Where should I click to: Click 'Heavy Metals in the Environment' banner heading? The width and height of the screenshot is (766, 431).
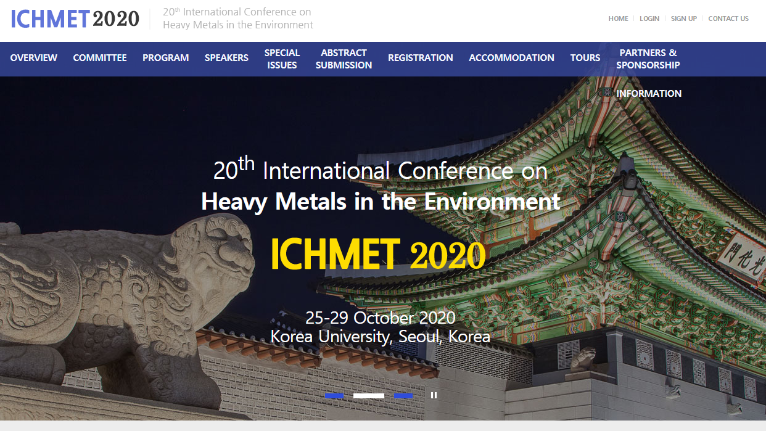coord(381,202)
